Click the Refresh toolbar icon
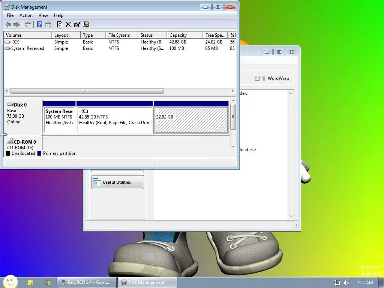This screenshot has height=288, width=384. 60,24
